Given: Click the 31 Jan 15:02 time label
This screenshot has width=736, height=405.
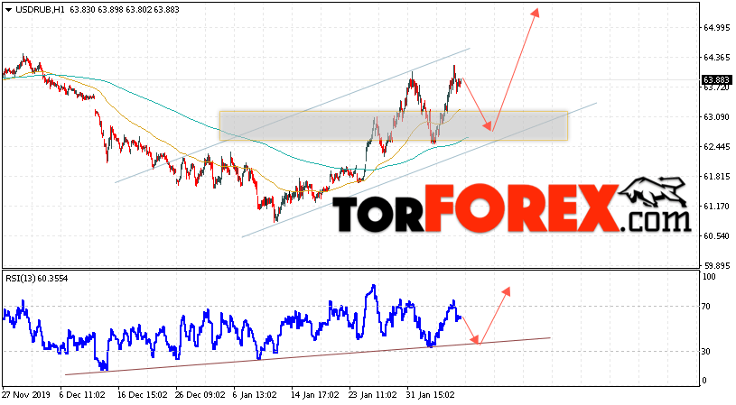Looking at the screenshot, I should point(432,395).
